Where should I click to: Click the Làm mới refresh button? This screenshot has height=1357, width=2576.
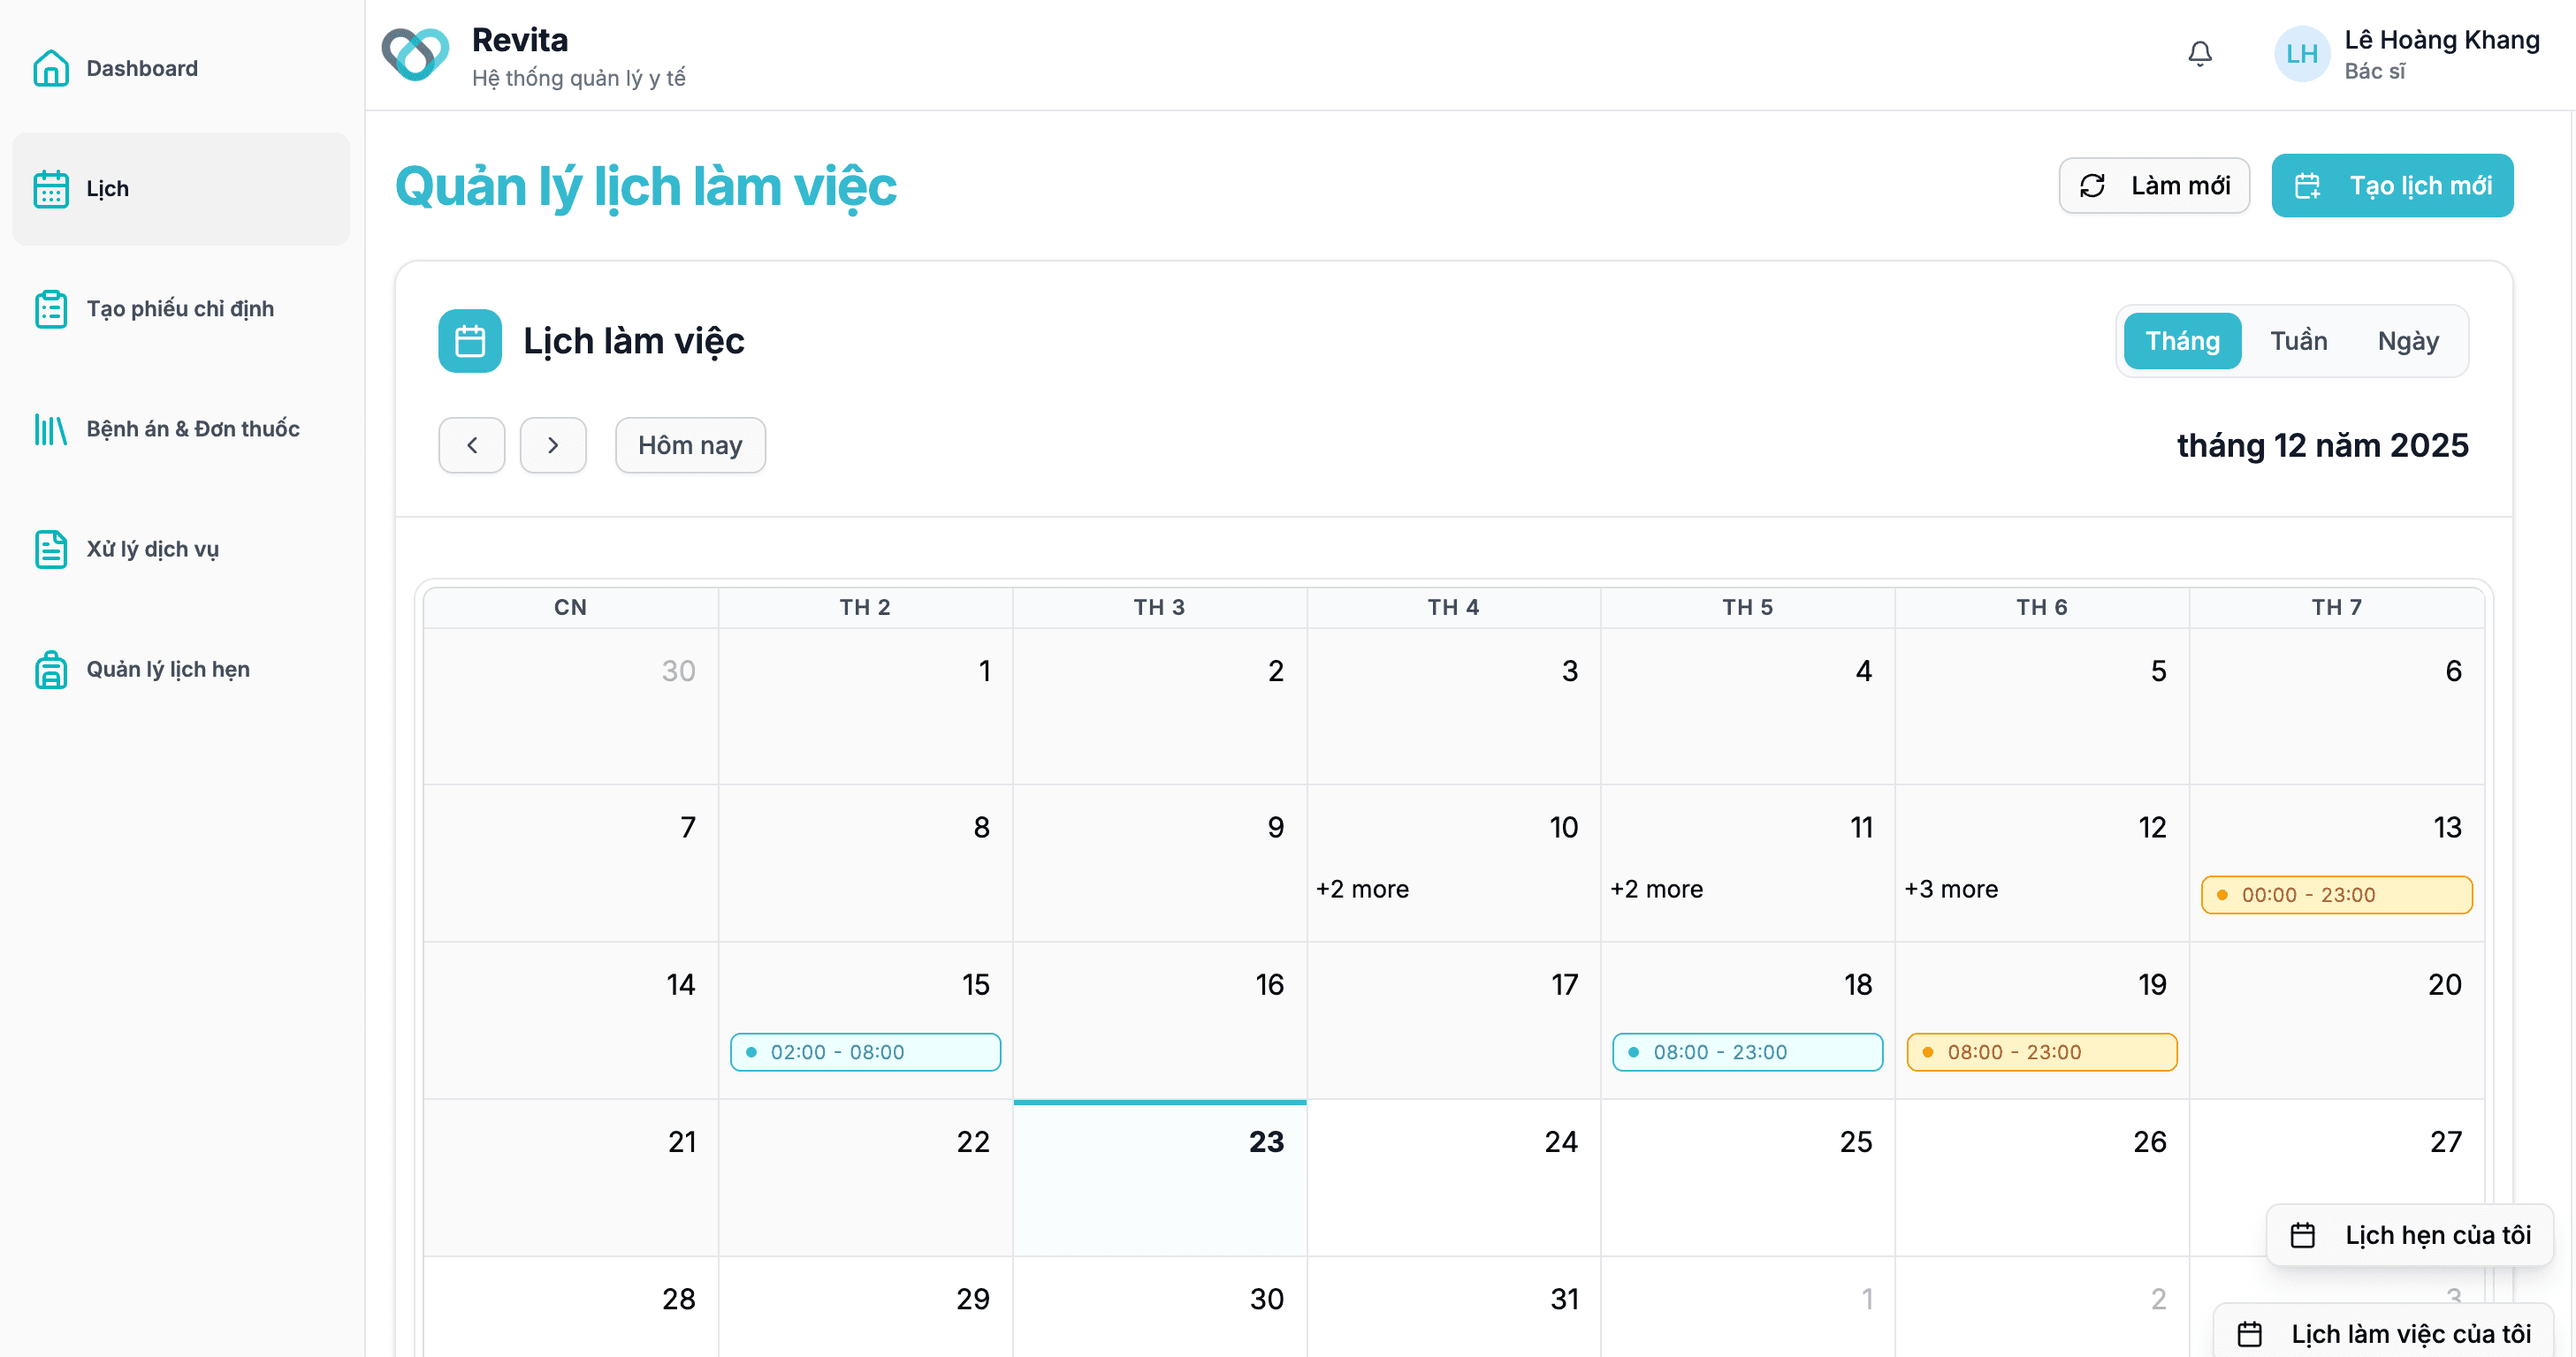click(x=2154, y=186)
